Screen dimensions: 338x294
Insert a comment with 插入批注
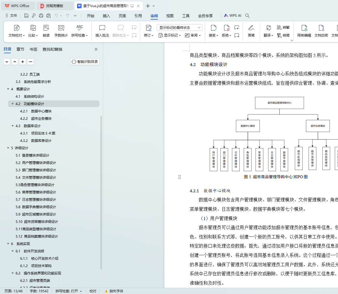[102, 31]
